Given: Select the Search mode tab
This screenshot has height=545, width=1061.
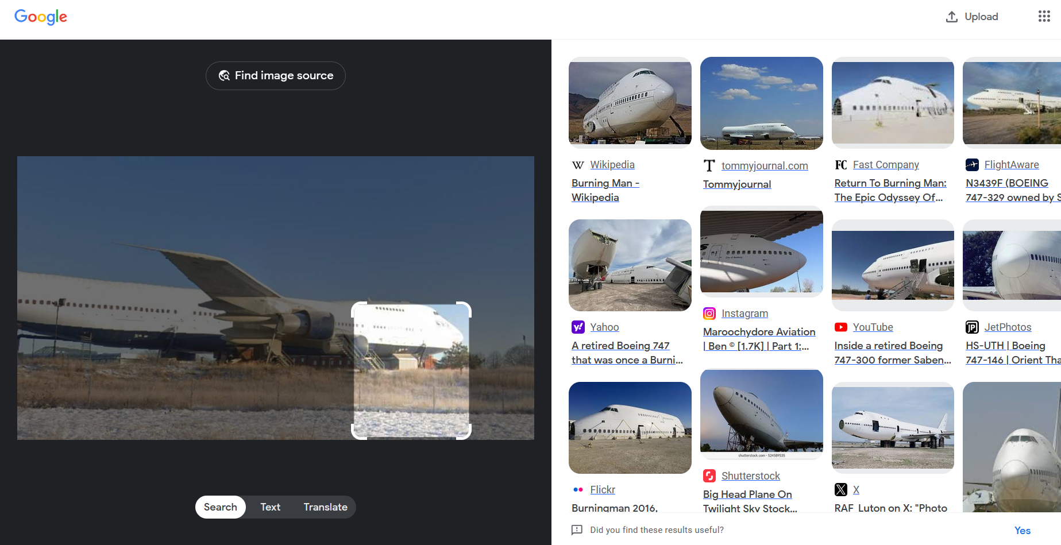Looking at the screenshot, I should [221, 507].
